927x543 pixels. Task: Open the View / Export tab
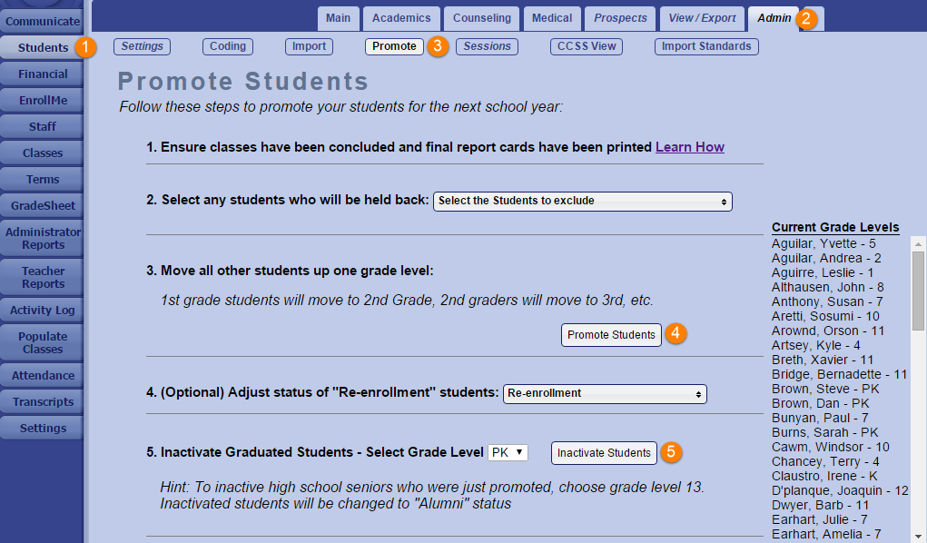point(702,18)
